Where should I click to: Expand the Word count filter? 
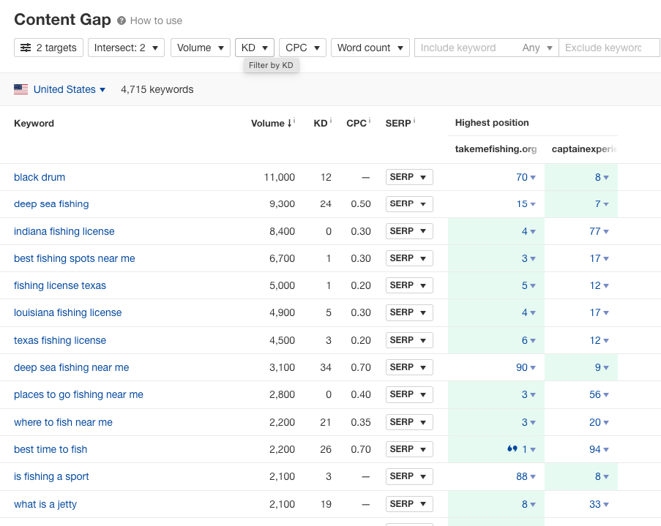coord(370,48)
